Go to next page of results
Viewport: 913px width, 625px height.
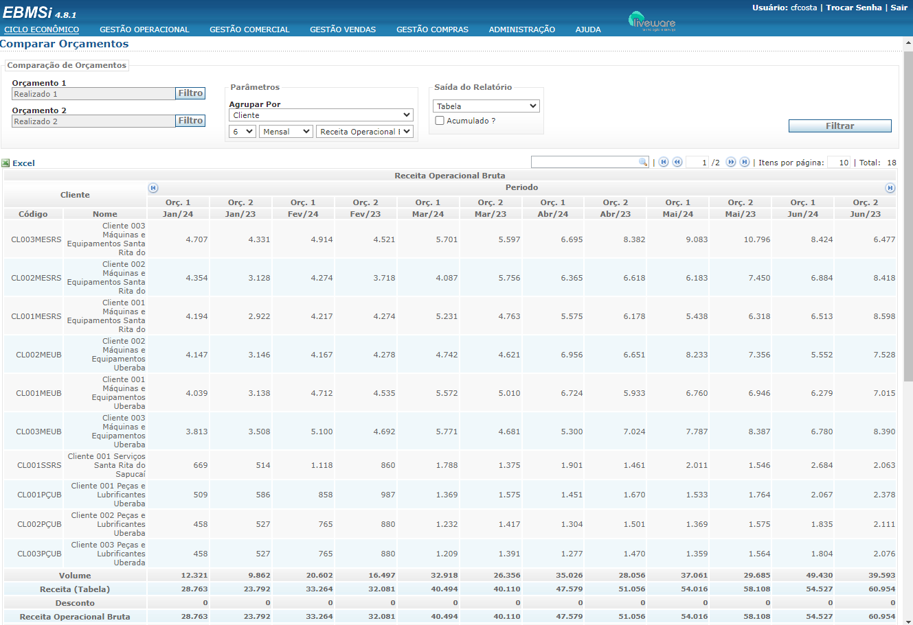pos(731,162)
